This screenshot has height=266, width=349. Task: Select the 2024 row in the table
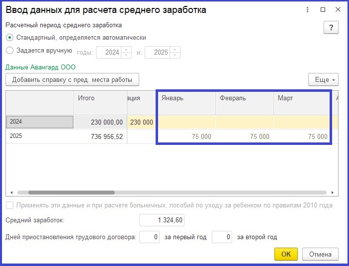click(x=40, y=122)
